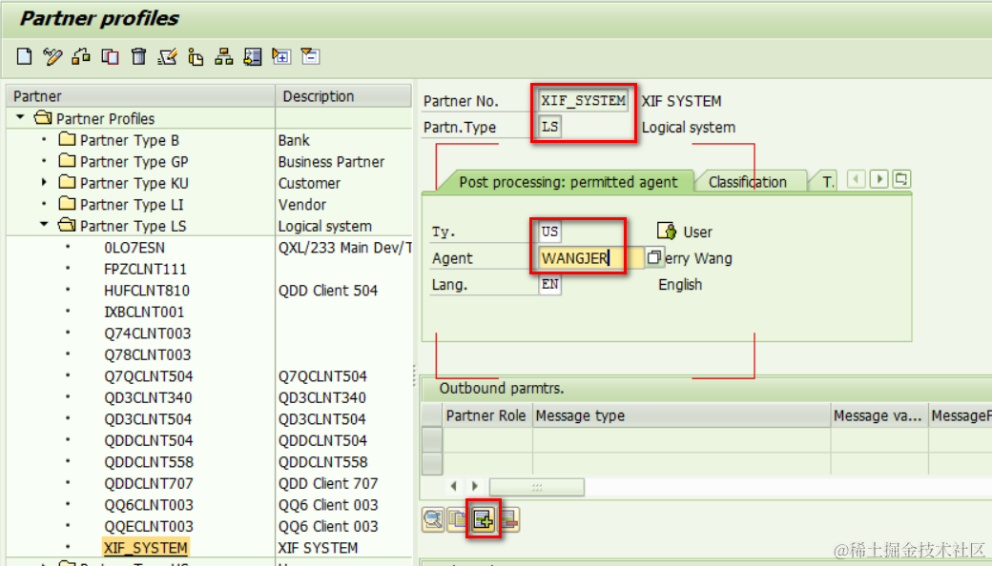Click the Collapse subtree minus icon
The image size is (992, 566).
pos(310,56)
